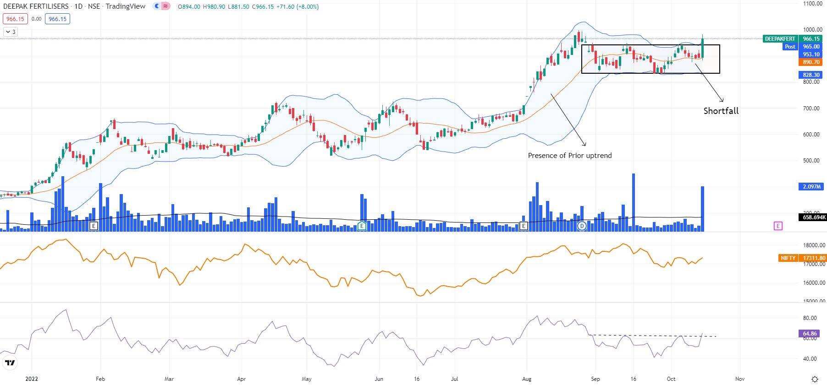Open the green earnings E marker
Screen dimensions: 827x385
coord(362,226)
